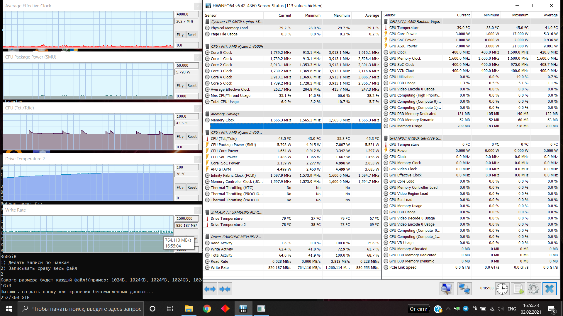Open the Telegram tray icon
Viewport: 563px width, 316px height.
click(x=466, y=309)
